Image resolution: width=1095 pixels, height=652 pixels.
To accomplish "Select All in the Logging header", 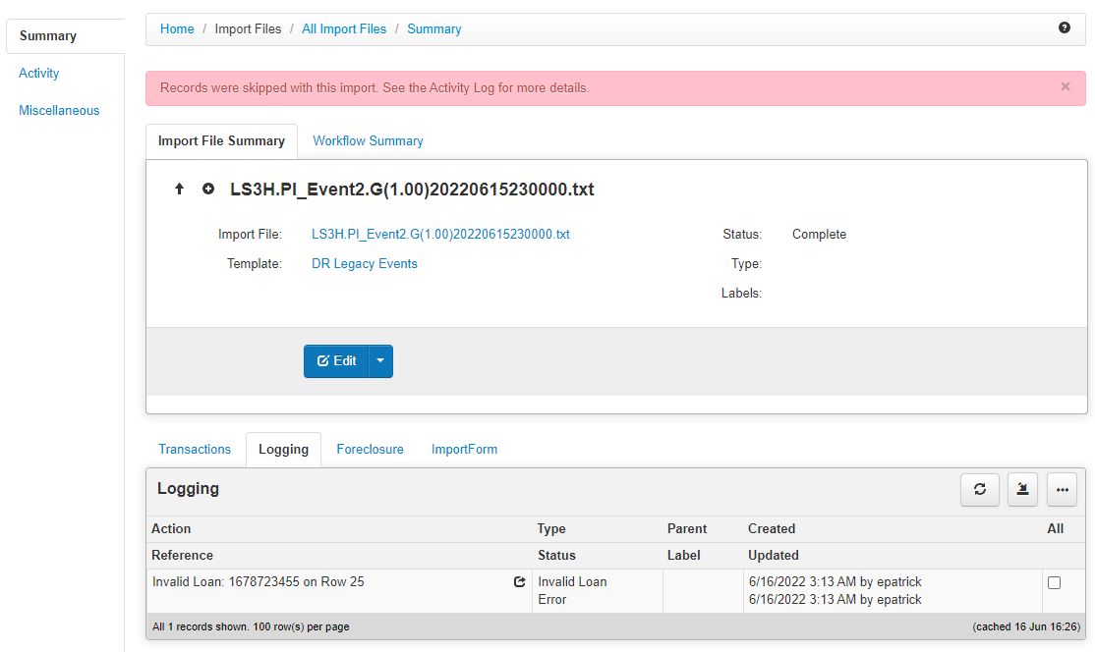I will coord(1056,528).
